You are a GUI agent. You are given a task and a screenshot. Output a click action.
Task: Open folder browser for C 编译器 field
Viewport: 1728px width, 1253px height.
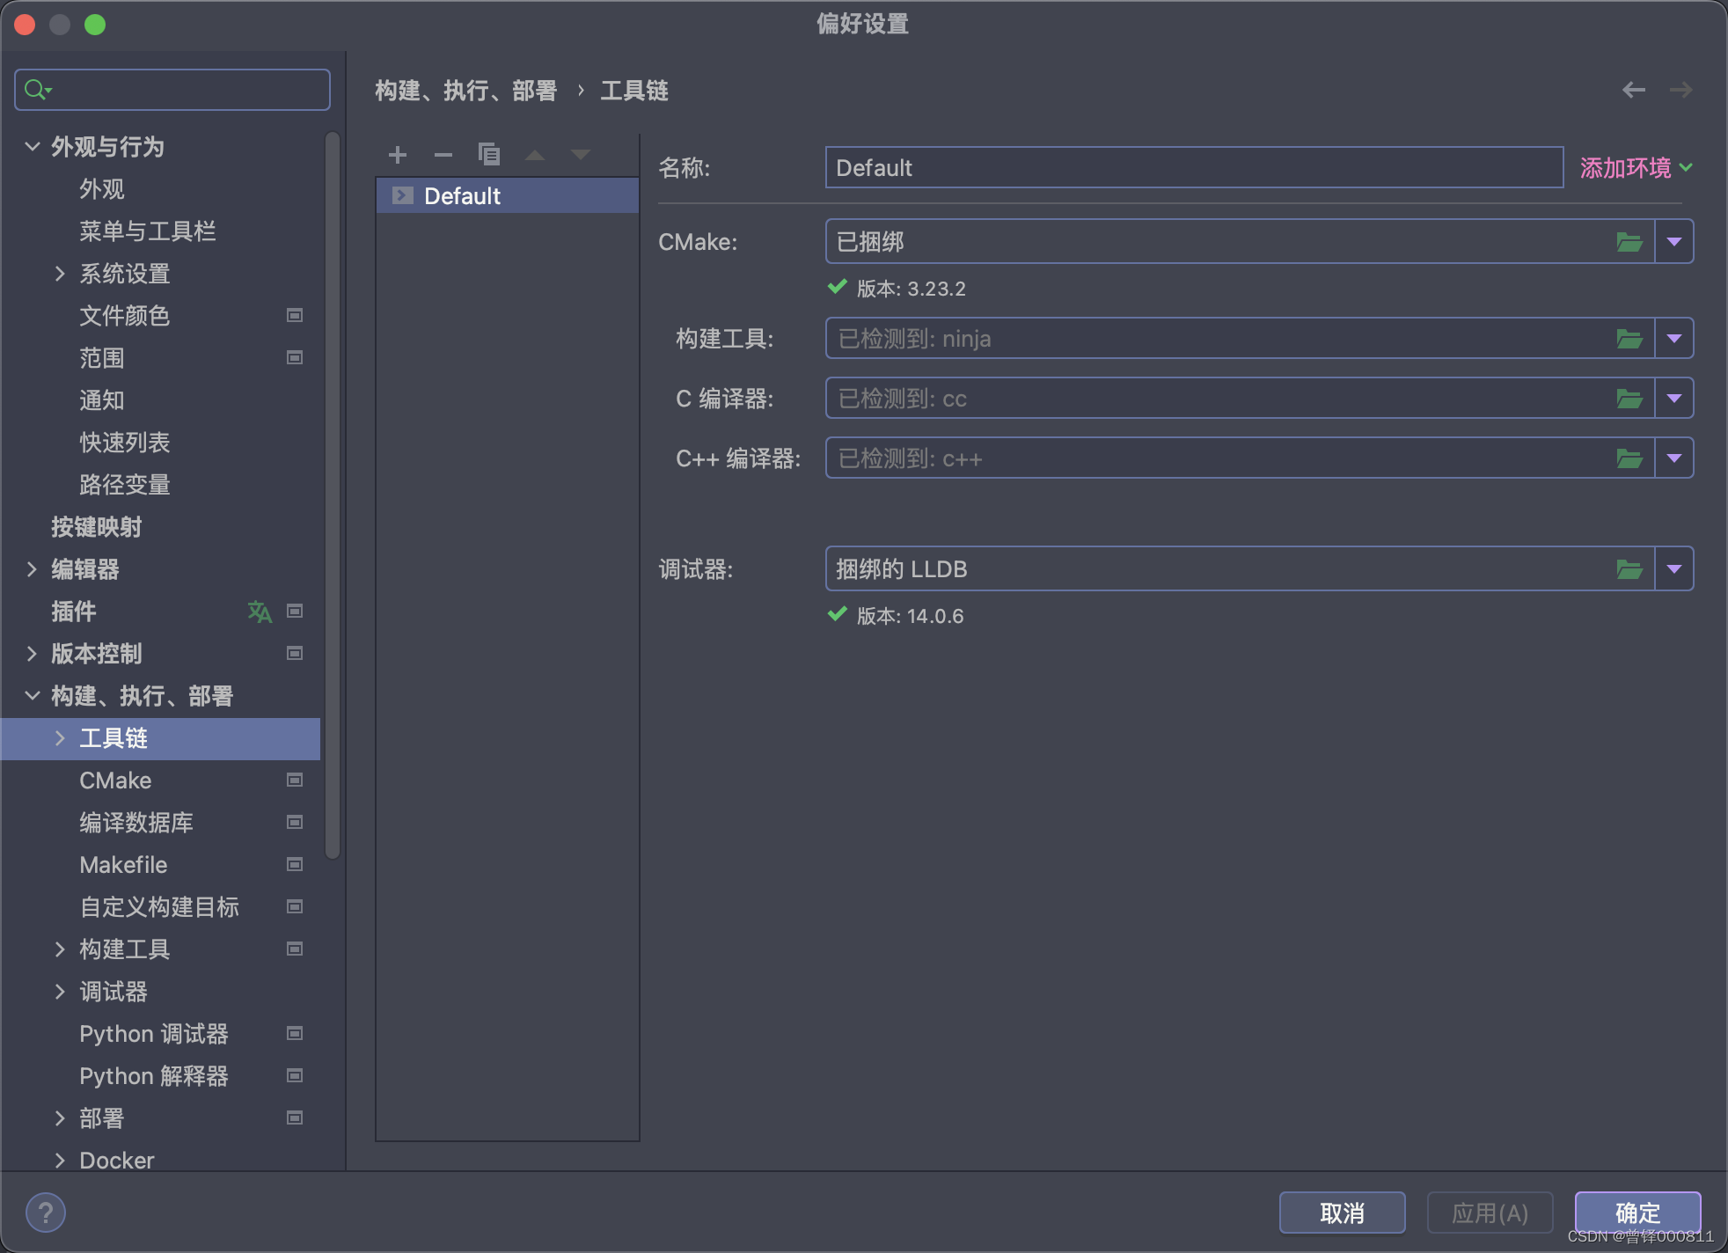[x=1629, y=398]
